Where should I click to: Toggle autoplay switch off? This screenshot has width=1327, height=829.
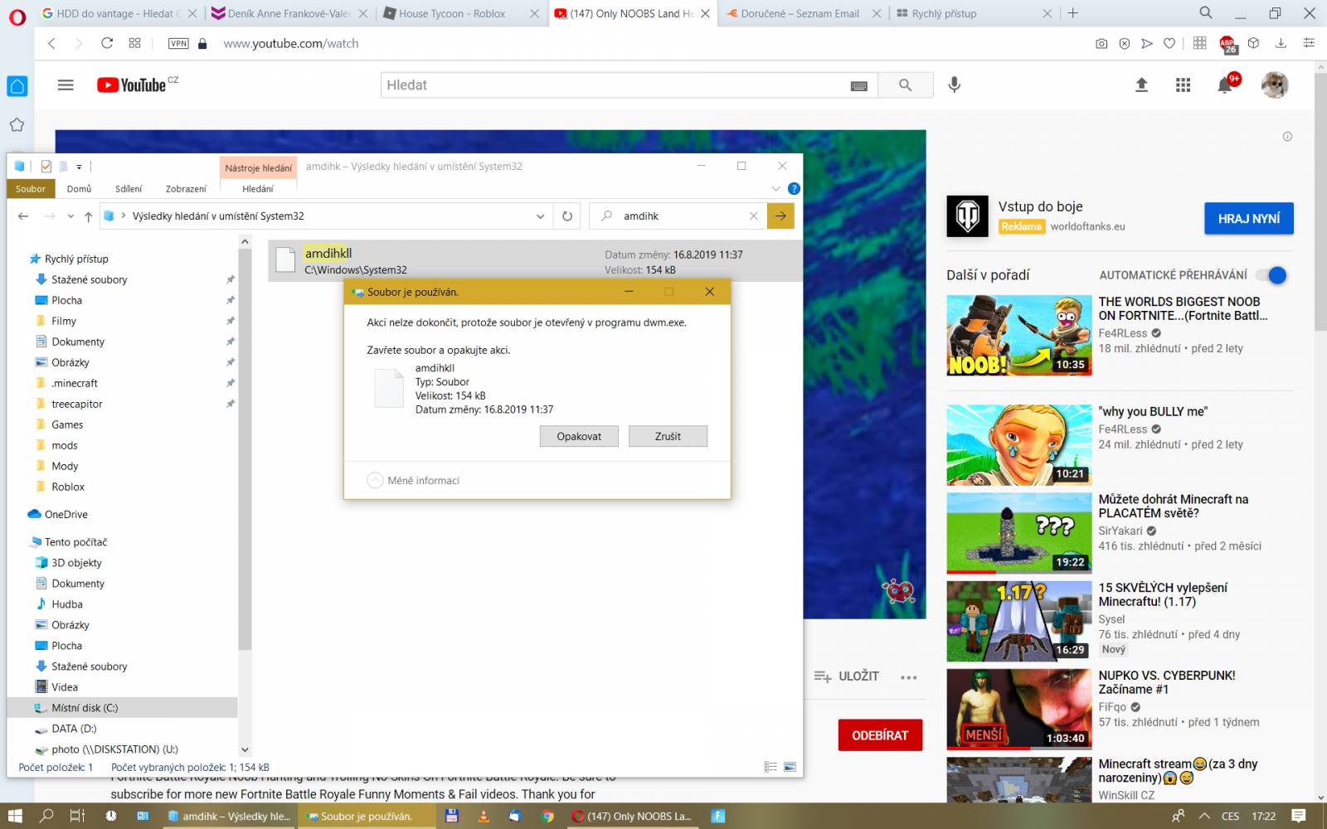tap(1271, 275)
